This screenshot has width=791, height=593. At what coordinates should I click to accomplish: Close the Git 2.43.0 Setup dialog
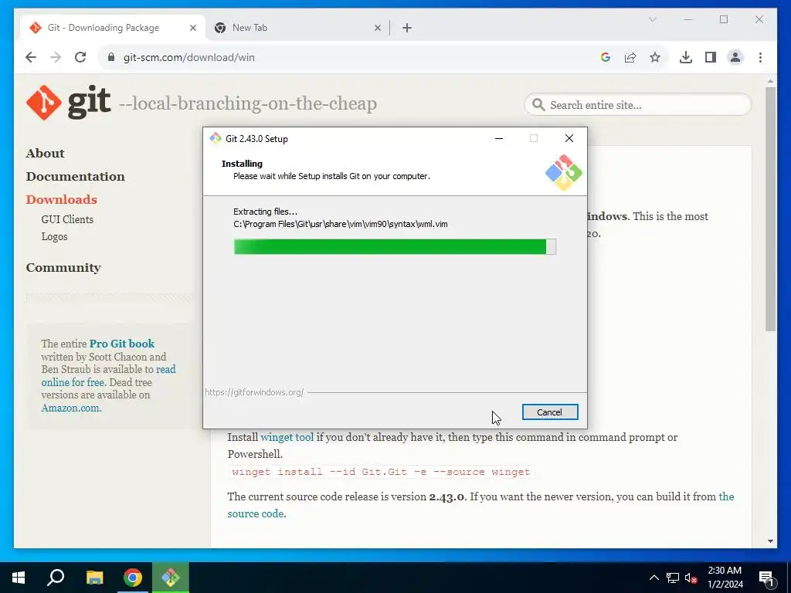pyautogui.click(x=569, y=138)
